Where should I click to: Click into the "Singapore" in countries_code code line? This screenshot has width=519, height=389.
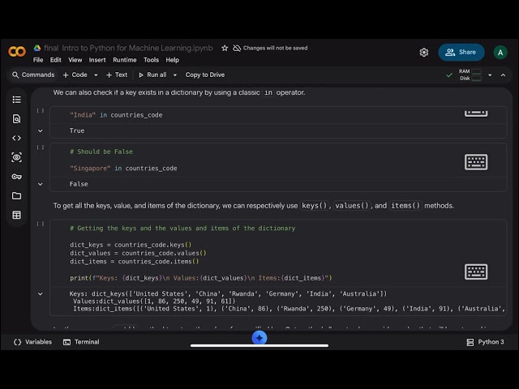point(123,169)
